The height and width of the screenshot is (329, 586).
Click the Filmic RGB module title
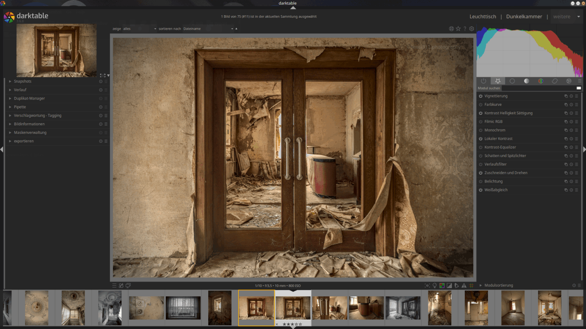point(493,122)
